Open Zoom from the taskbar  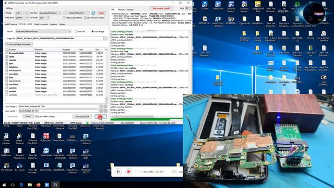click(x=47, y=185)
